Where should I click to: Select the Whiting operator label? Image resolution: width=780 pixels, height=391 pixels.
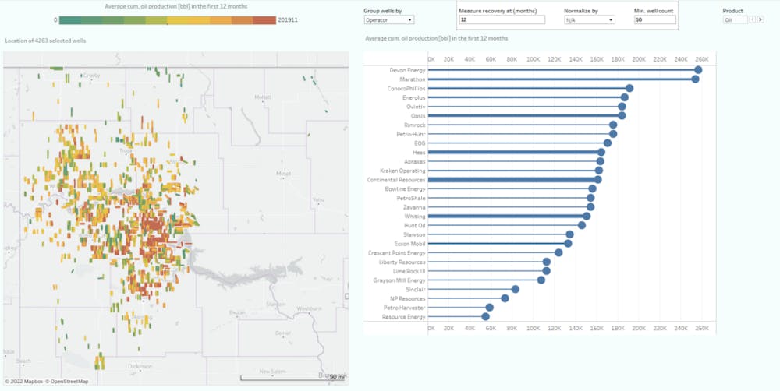416,217
